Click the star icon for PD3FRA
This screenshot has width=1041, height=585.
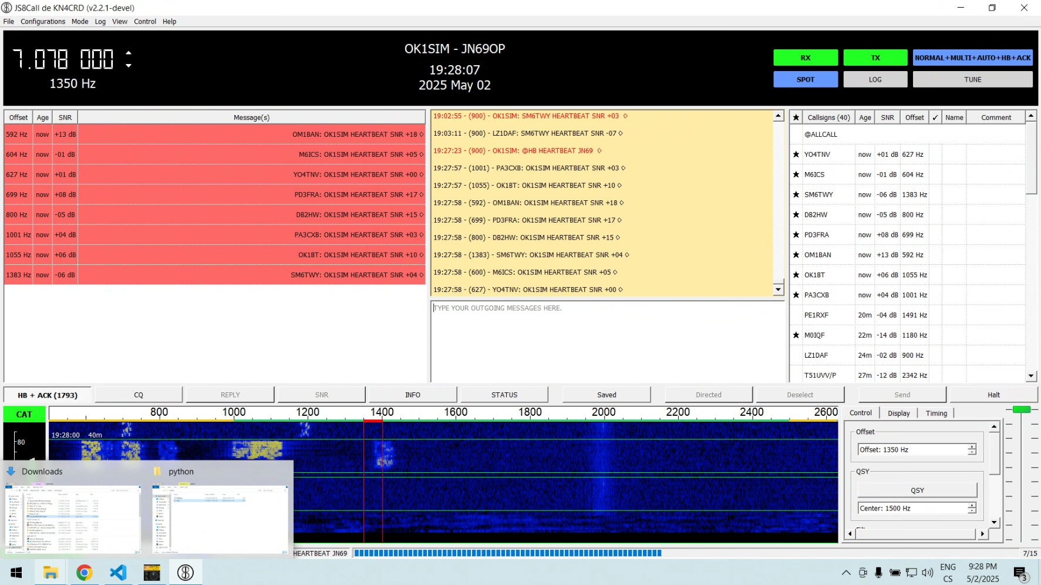(796, 234)
